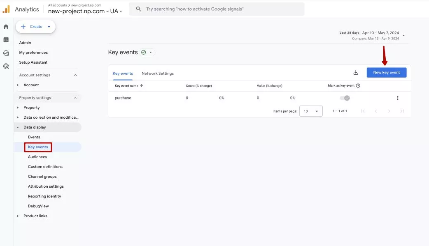Open Attribution settings in the sidebar
This screenshot has width=429, height=246.
point(46,186)
